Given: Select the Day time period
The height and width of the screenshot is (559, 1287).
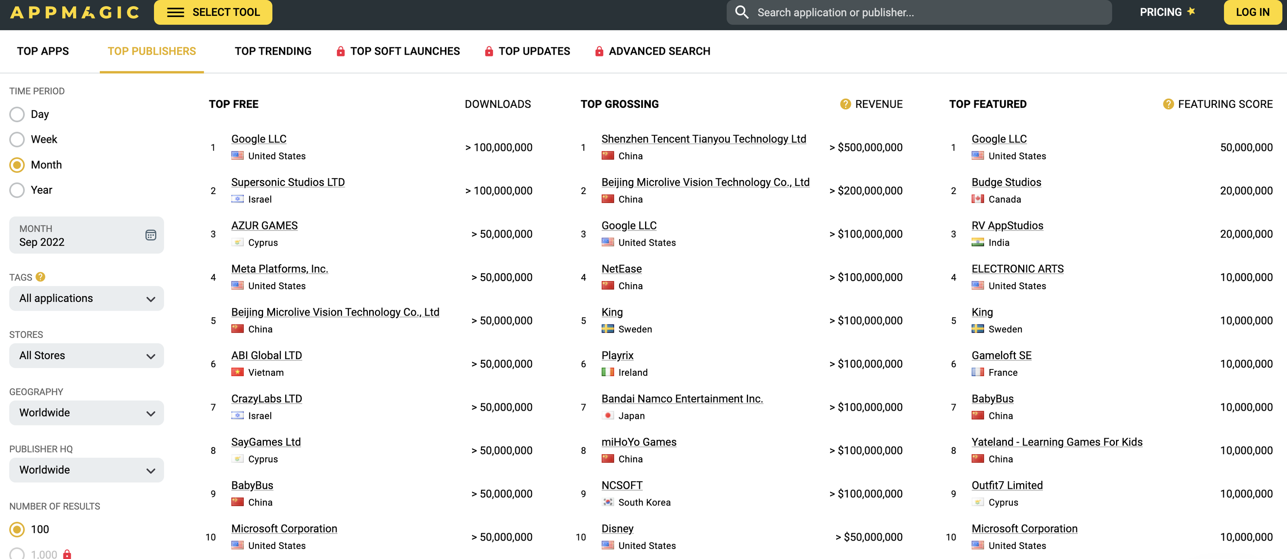Looking at the screenshot, I should point(17,114).
